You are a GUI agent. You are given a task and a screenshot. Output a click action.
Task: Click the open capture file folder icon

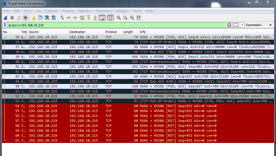pyautogui.click(x=34, y=18)
